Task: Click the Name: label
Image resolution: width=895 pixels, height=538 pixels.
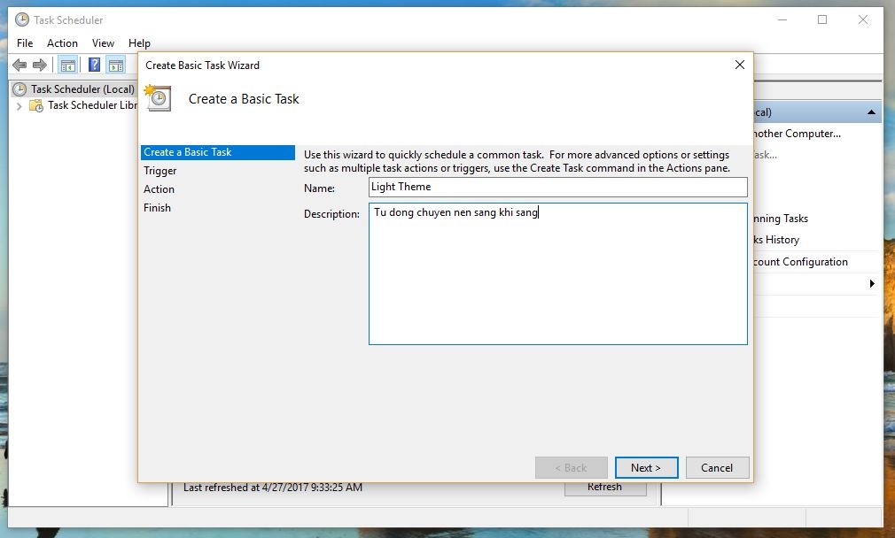Action: pos(320,188)
